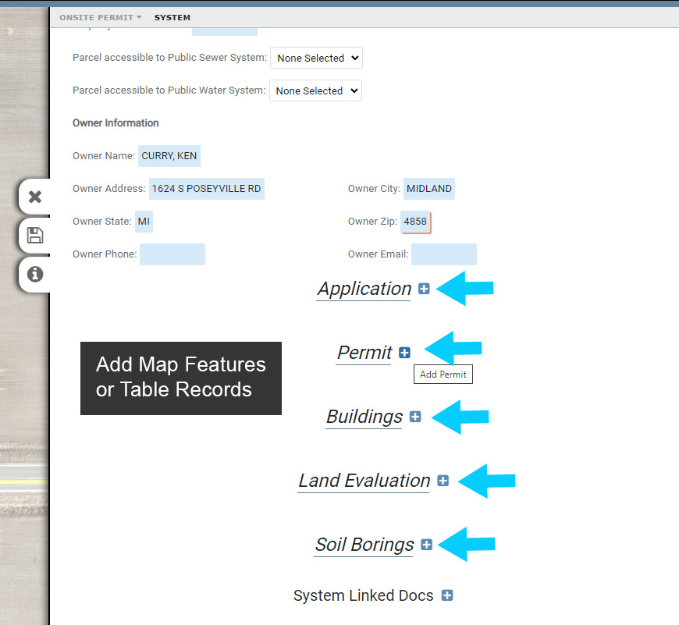Image resolution: width=679 pixels, height=625 pixels.
Task: Add a Land Evaluation record
Action: click(443, 481)
